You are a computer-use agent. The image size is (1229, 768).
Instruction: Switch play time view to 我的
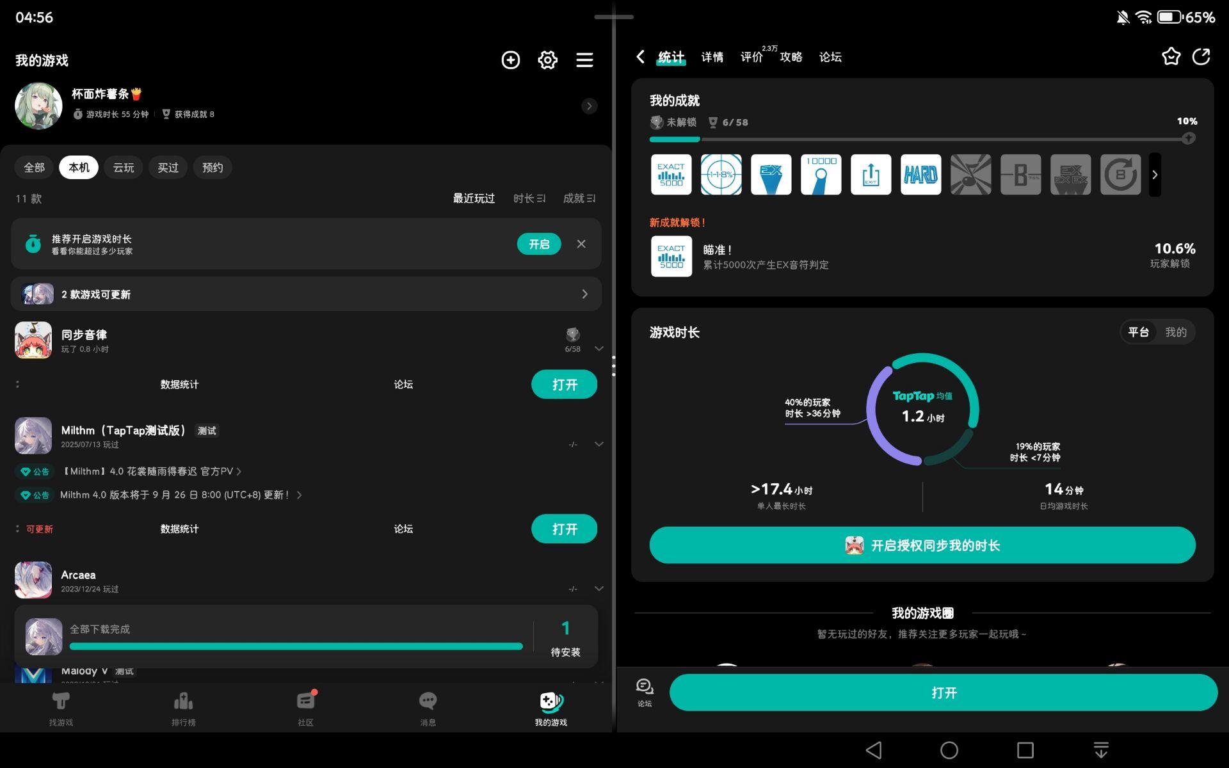tap(1175, 332)
